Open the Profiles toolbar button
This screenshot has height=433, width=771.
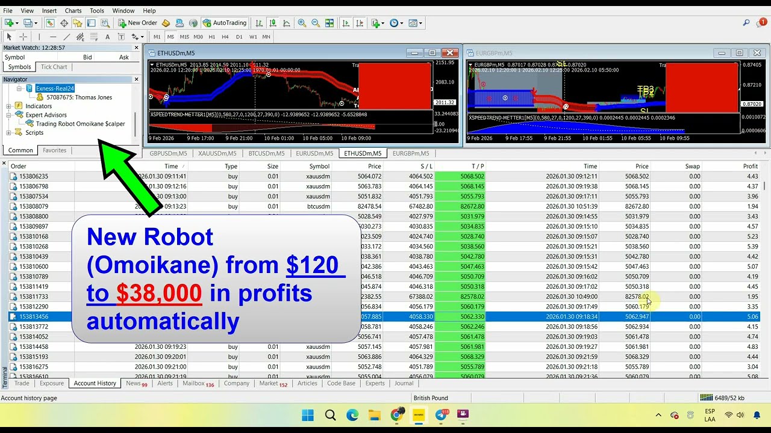point(28,23)
